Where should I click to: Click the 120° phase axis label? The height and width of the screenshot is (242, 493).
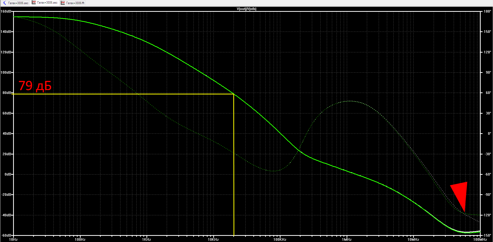[x=487, y=52]
